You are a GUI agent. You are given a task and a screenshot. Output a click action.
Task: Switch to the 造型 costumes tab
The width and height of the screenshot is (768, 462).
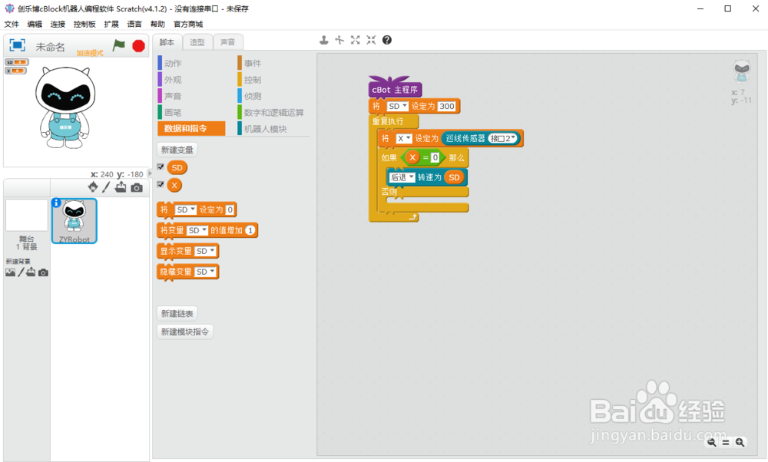[196, 41]
